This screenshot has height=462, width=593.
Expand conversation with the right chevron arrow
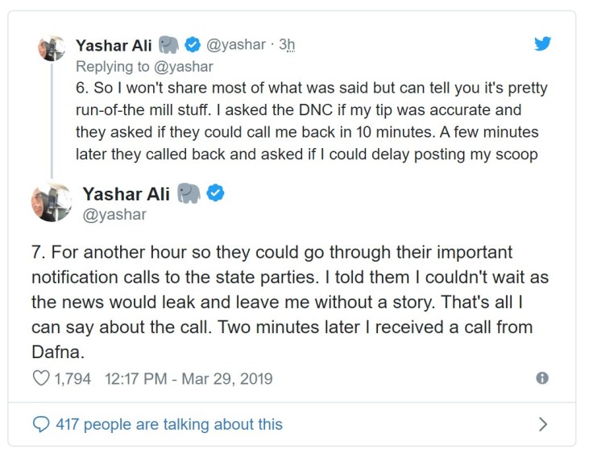pyautogui.click(x=543, y=423)
